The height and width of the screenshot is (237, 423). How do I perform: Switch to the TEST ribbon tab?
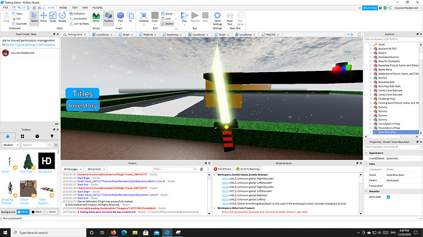[x=75, y=8]
